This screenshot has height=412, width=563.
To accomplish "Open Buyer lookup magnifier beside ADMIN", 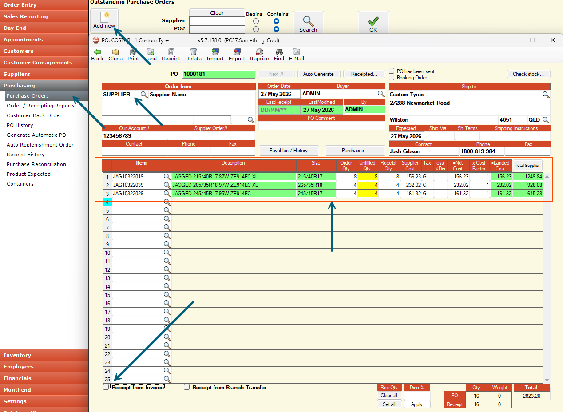I will (381, 94).
